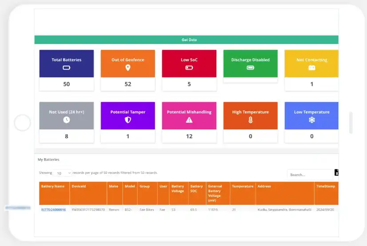Click the Excel export icon beside search
Screen dimensions: 367x246
(336, 173)
